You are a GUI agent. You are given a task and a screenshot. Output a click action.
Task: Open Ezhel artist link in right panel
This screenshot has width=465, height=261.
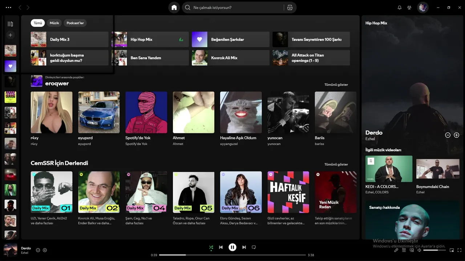369,139
